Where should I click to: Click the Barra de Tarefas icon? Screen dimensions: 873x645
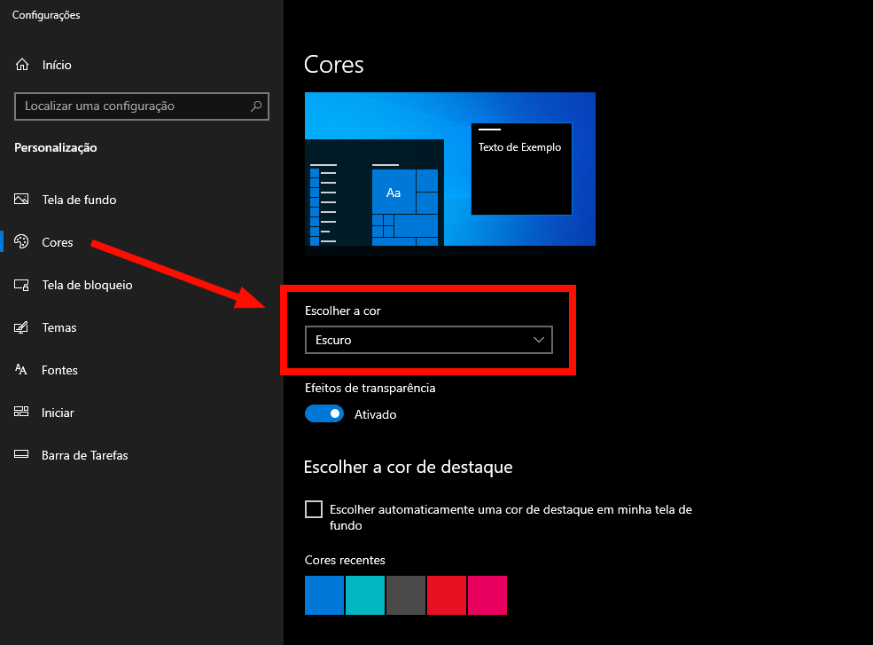[22, 455]
